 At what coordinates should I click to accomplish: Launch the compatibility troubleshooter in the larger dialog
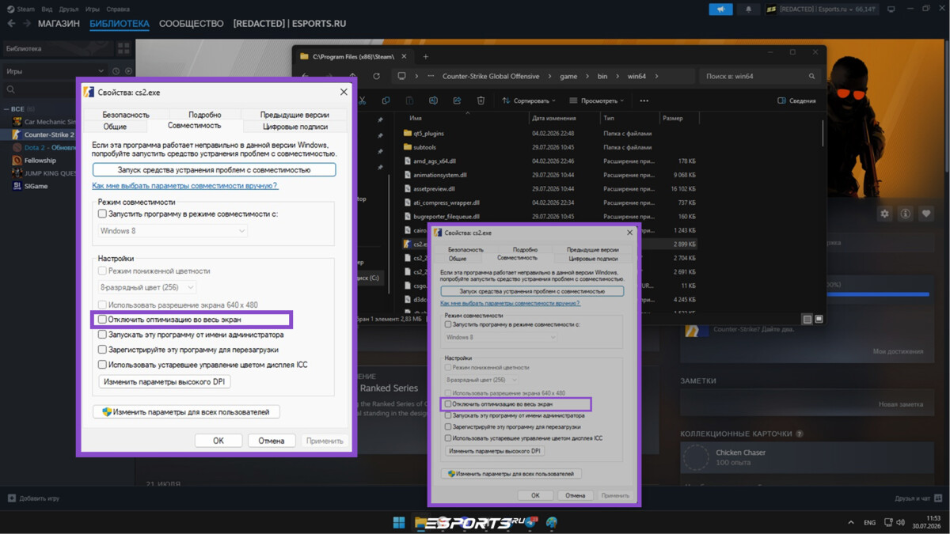click(214, 170)
